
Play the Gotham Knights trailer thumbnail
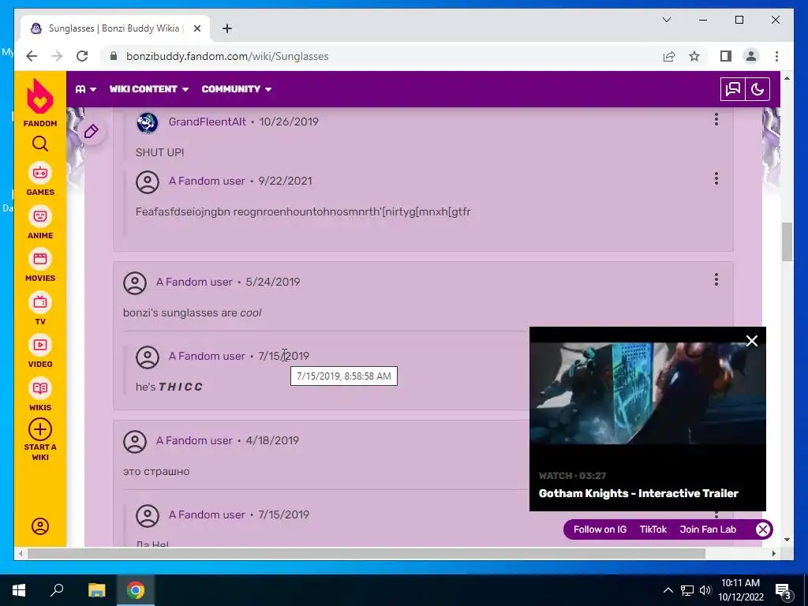coord(647,393)
